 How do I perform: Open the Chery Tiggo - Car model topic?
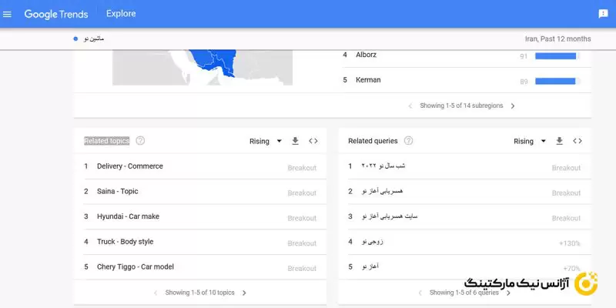136,266
